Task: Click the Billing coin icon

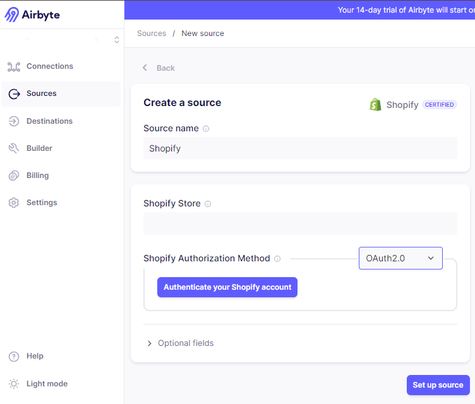Action: click(14, 175)
